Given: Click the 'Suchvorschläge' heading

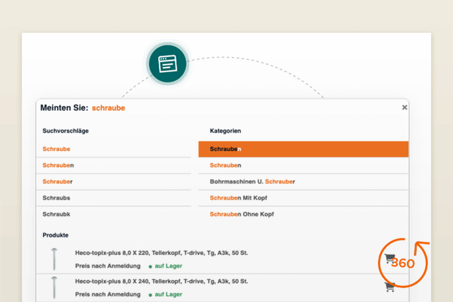Looking at the screenshot, I should point(66,131).
